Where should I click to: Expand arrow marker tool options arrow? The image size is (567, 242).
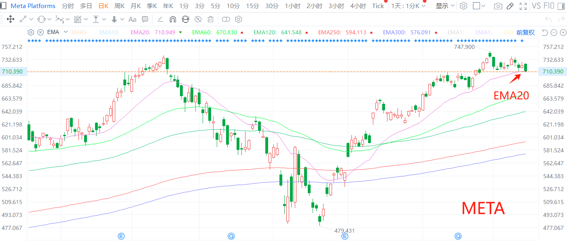pos(122,19)
